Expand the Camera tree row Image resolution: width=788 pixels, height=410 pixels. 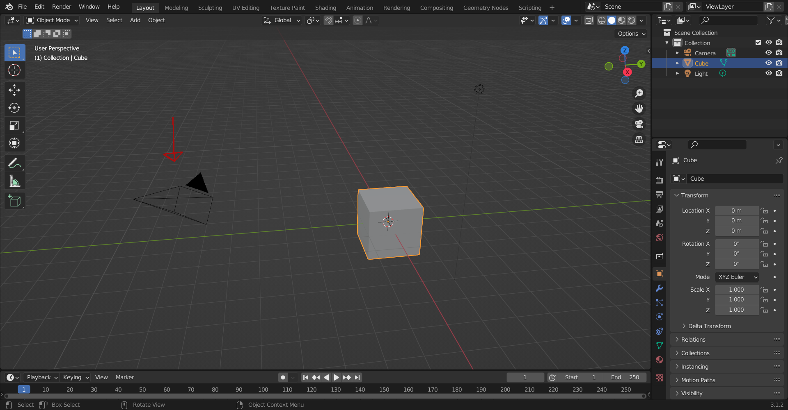tap(677, 53)
